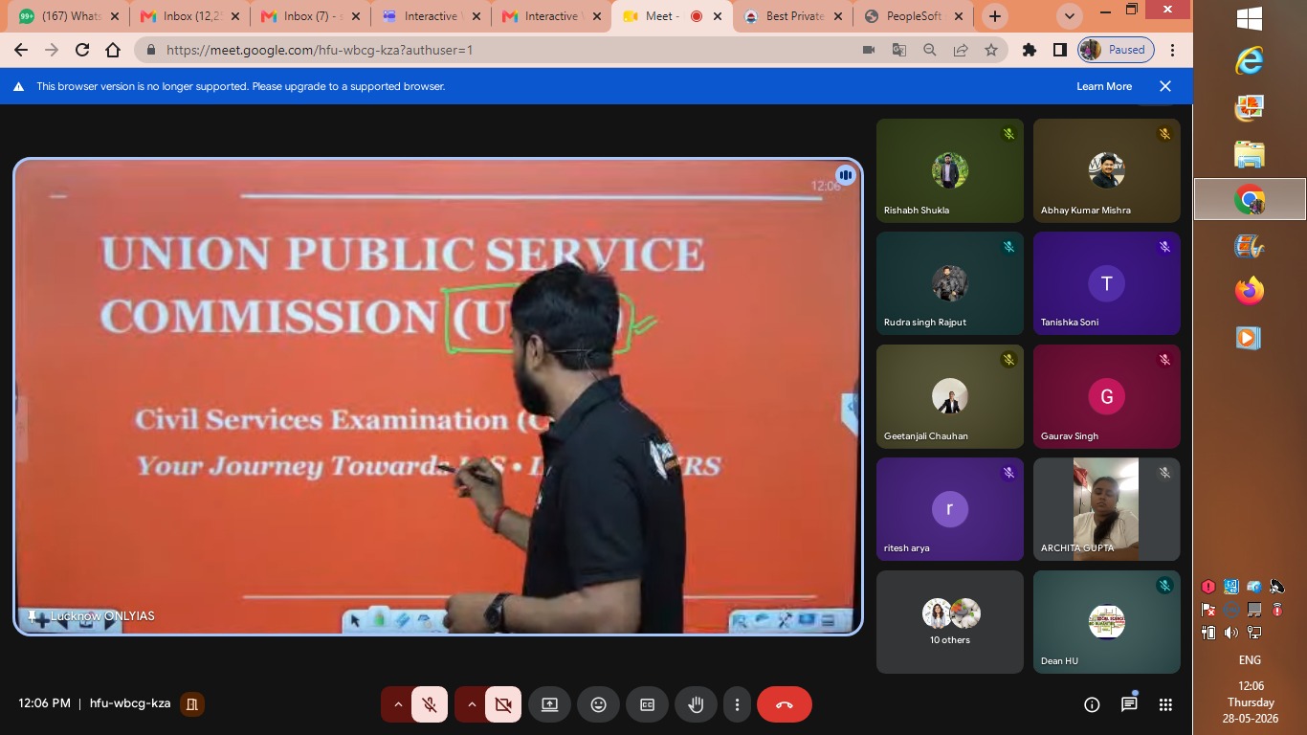Expand video settings arrow beside camera button
This screenshot has width=1307, height=735.
(x=471, y=704)
